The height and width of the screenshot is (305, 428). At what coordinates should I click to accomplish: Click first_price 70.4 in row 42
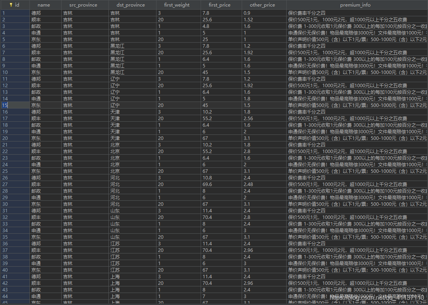pyautogui.click(x=221, y=283)
